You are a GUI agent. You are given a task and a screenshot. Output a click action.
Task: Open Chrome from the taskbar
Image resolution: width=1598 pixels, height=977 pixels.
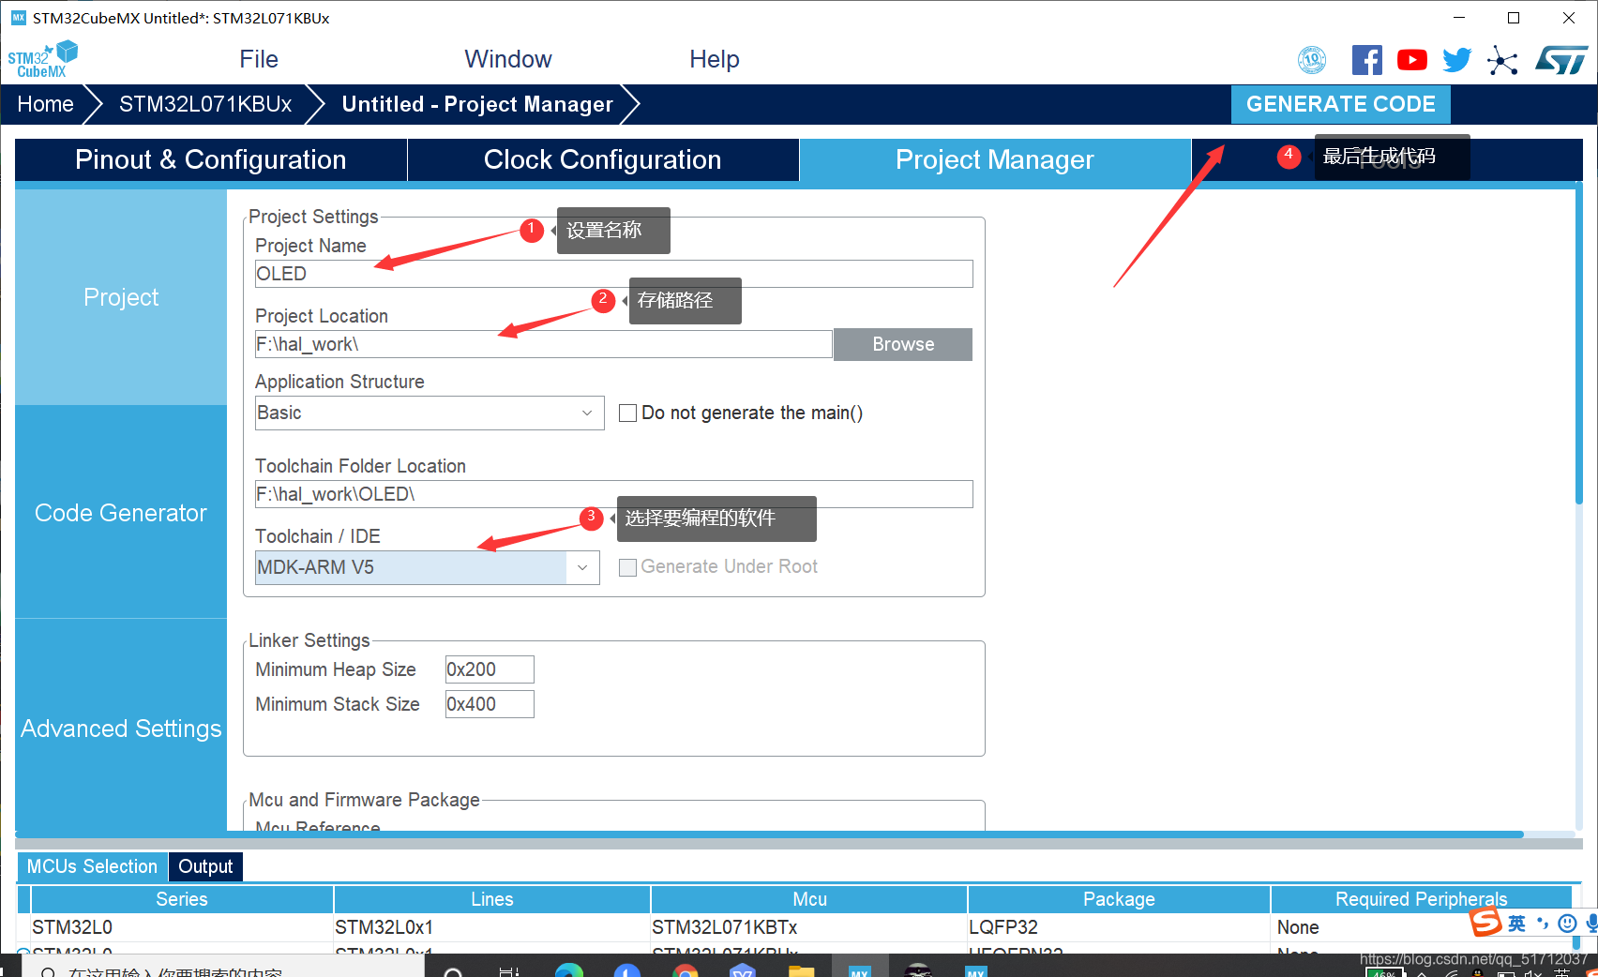(686, 971)
